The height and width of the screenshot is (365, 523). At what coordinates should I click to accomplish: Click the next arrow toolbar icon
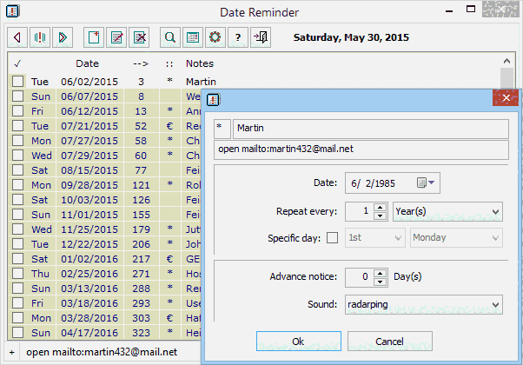tap(61, 37)
